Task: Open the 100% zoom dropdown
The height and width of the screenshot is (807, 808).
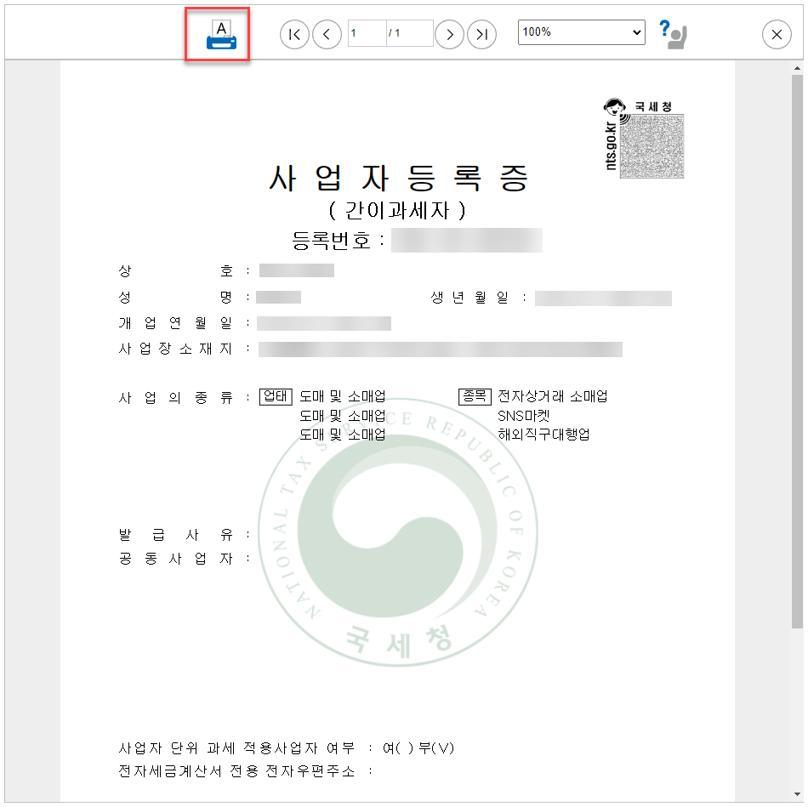Action: pos(581,32)
